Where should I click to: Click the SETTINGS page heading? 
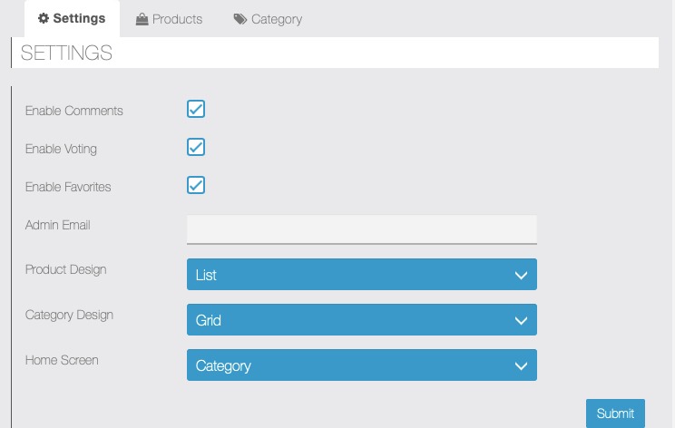click(66, 53)
